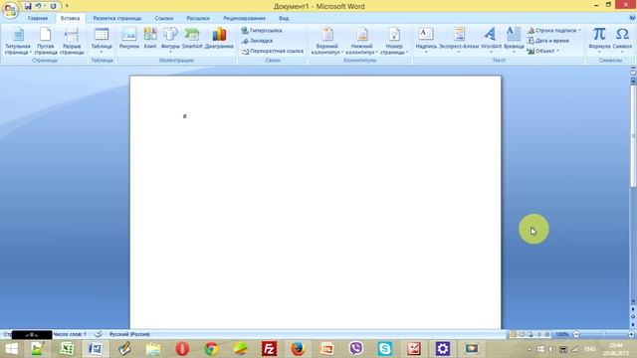Click the Закладка bookmark button
The width and height of the screenshot is (637, 358).
[257, 41]
